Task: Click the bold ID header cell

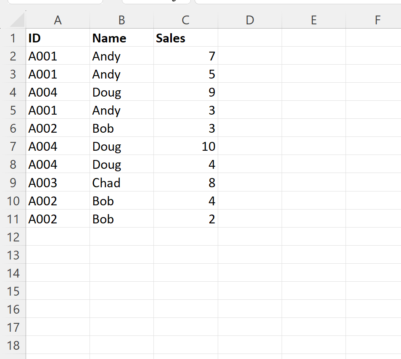Action: click(58, 37)
